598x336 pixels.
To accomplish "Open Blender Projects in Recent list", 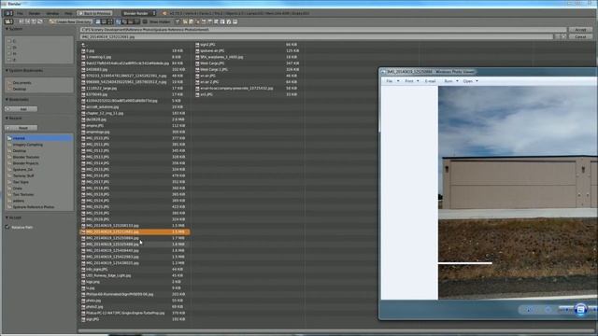I will tap(25, 163).
